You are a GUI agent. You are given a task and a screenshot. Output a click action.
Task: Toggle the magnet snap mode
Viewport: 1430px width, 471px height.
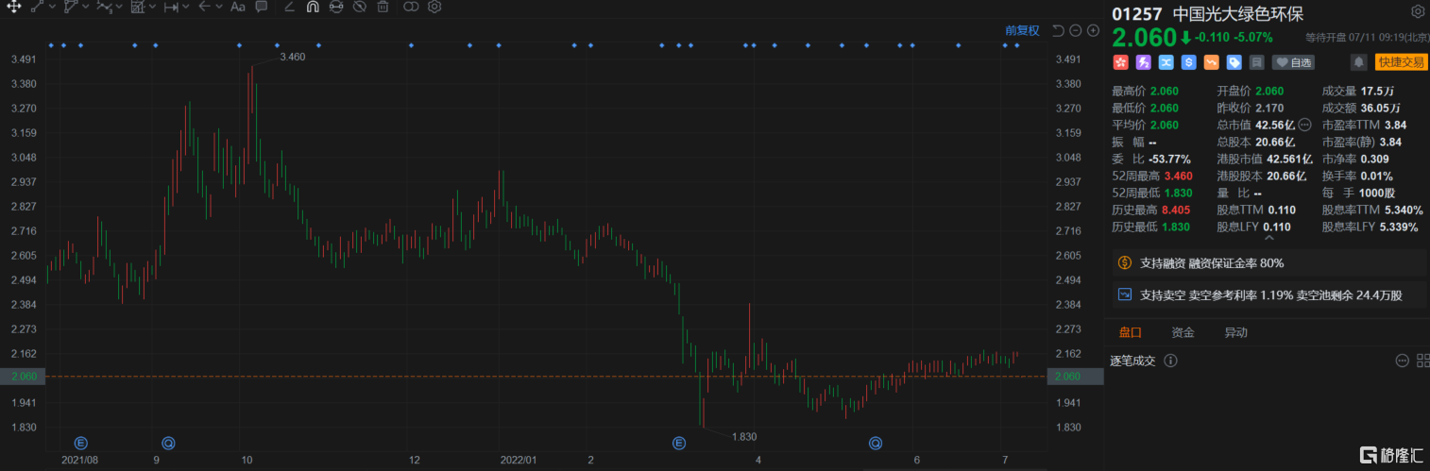(313, 7)
